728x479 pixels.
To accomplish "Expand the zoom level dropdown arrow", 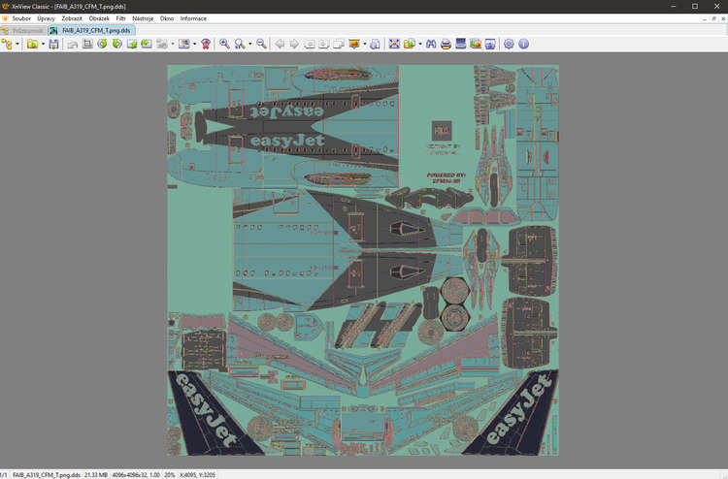I will (x=249, y=44).
